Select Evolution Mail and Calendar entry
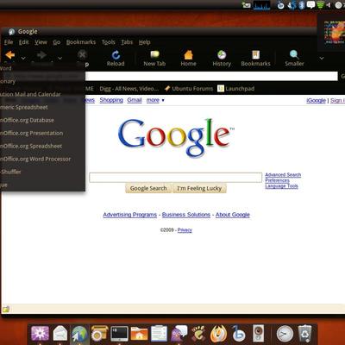The width and height of the screenshot is (345, 345). pos(42,94)
